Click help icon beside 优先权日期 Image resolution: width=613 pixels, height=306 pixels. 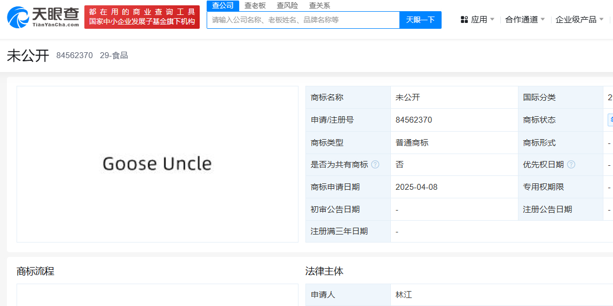tap(571, 165)
